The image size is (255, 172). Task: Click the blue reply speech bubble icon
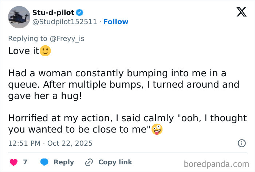(44, 162)
